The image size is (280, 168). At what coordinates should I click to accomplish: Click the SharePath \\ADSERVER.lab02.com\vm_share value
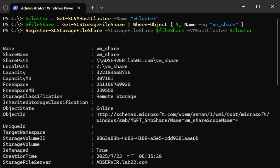137,61
